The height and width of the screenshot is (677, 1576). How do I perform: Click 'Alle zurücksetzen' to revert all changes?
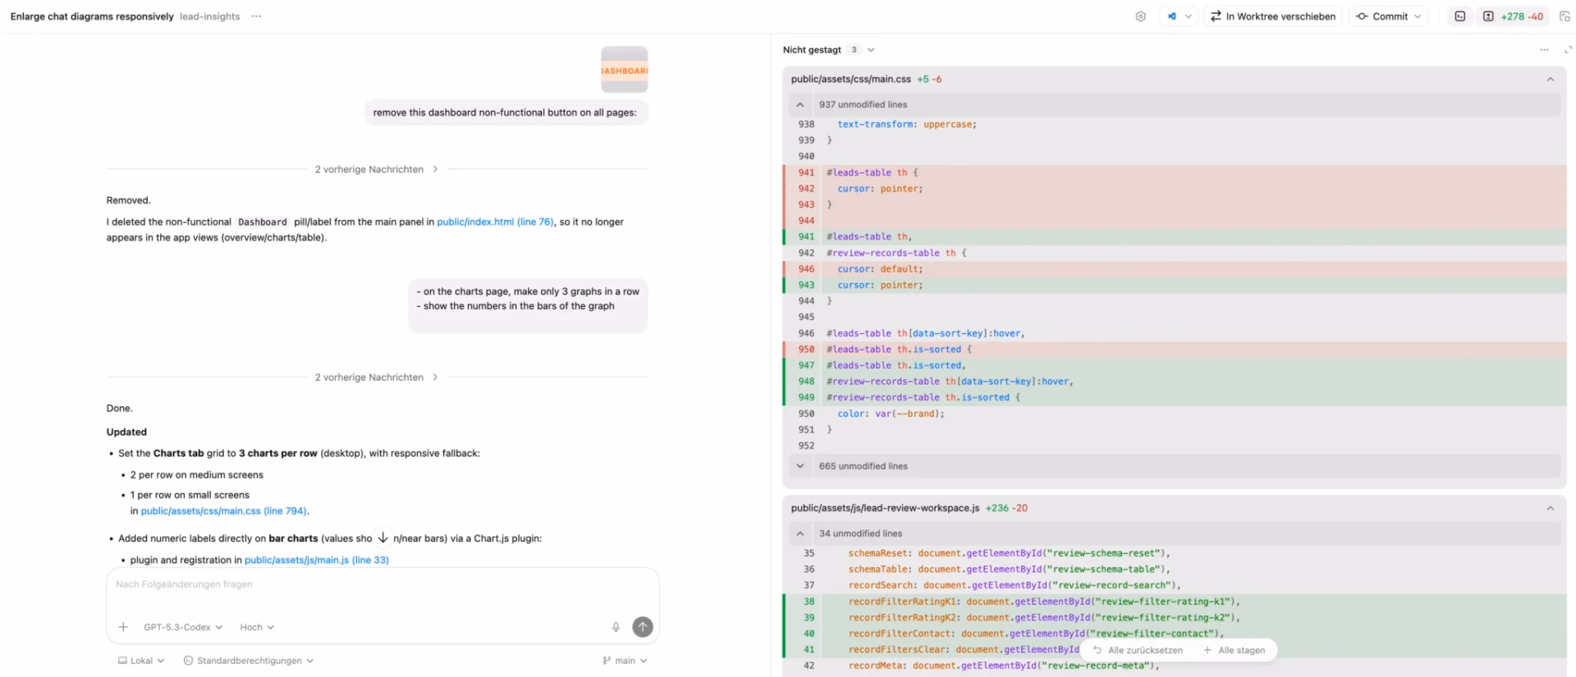[x=1138, y=650]
